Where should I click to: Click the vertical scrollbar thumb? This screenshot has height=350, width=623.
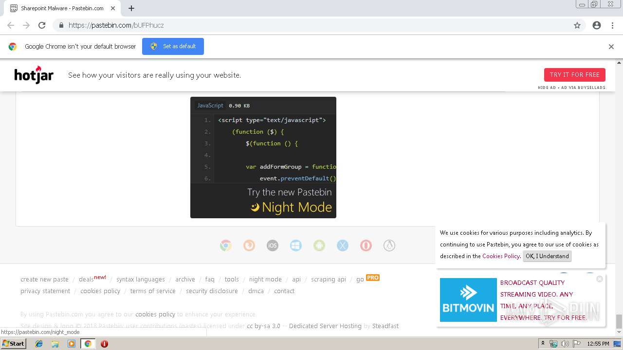pyautogui.click(x=619, y=321)
